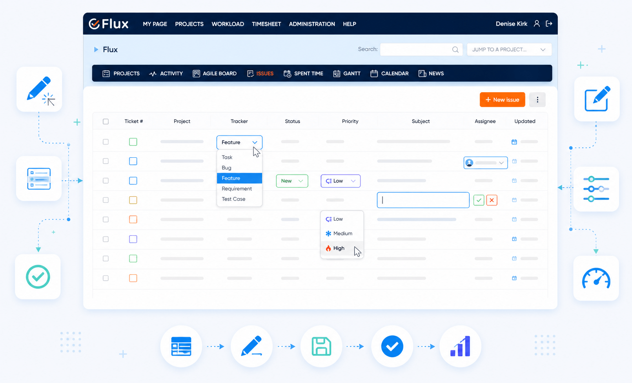Screen dimensions: 632x383
Task: Open the Jump to a project dropdown
Action: click(x=509, y=49)
